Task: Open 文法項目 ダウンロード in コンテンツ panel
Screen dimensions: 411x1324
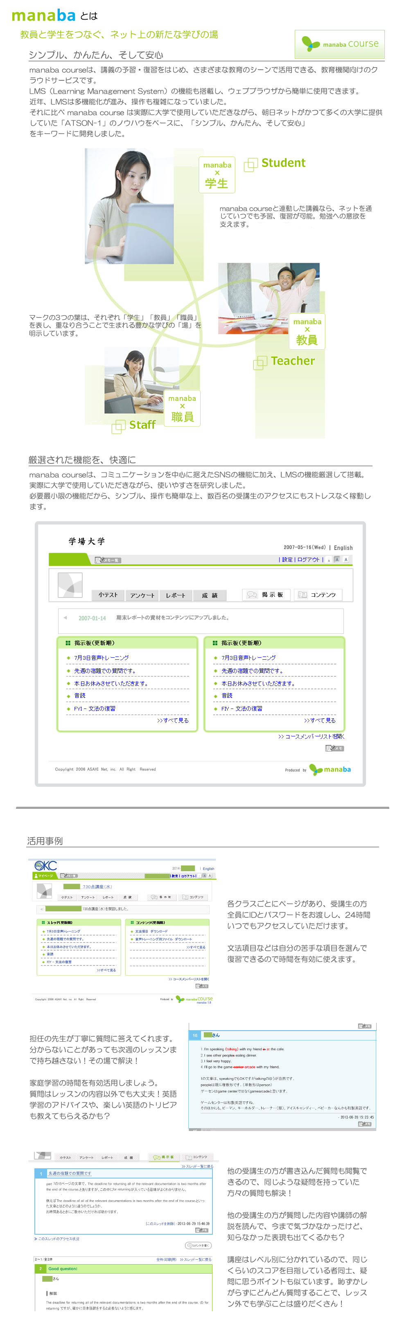Action: (151, 931)
